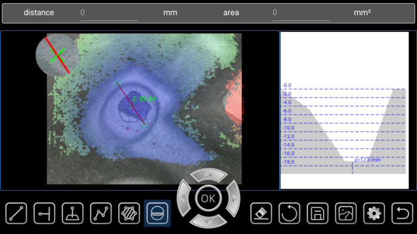Image resolution: width=417 pixels, height=234 pixels.
Task: Select the depth measurement tool
Action: [x=73, y=213]
